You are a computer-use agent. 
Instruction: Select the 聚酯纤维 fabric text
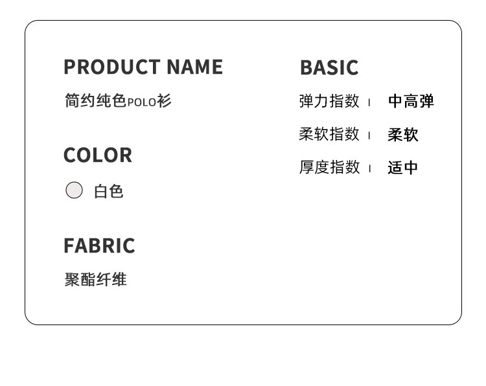point(96,280)
